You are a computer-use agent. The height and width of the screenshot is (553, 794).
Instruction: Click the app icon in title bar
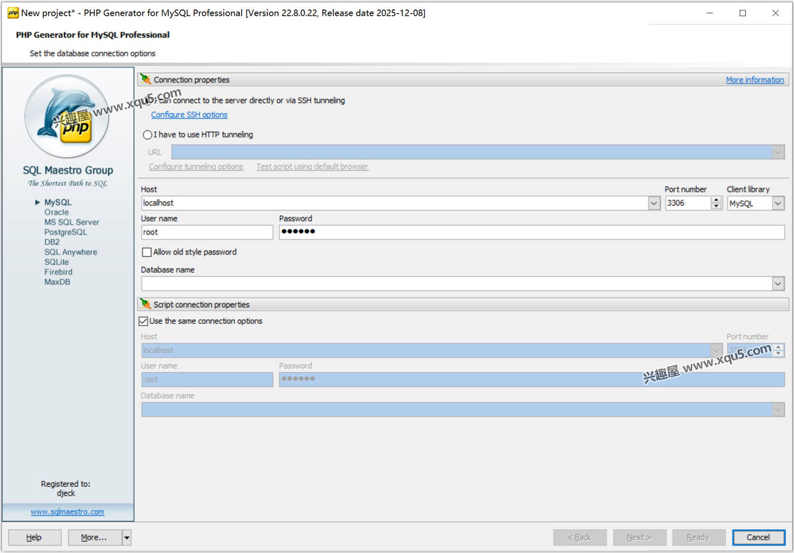(x=13, y=13)
